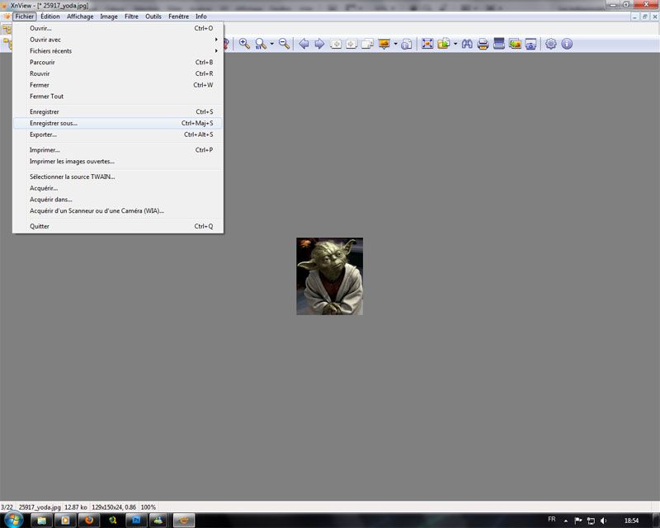660x528 pixels.
Task: Click the cascade pages icon in the toolbar
Action: point(367,44)
